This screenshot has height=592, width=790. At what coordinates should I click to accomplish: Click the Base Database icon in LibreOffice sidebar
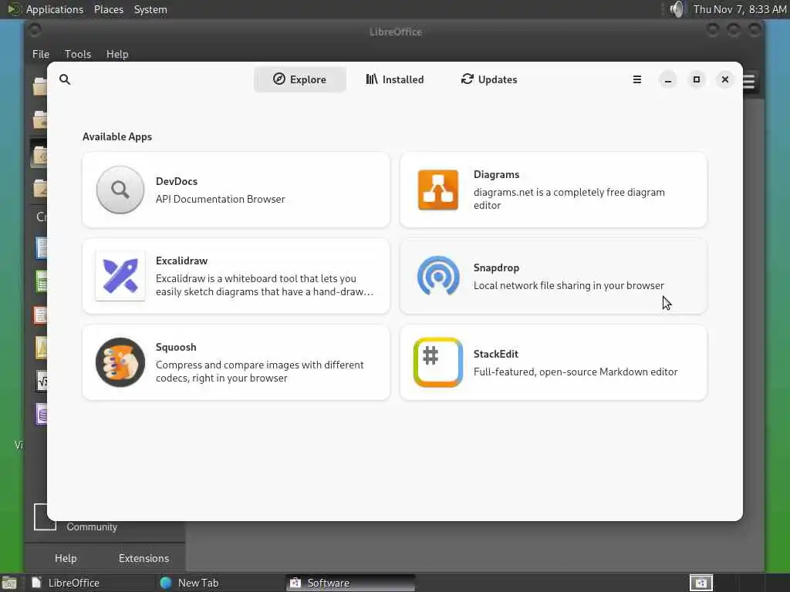point(42,414)
